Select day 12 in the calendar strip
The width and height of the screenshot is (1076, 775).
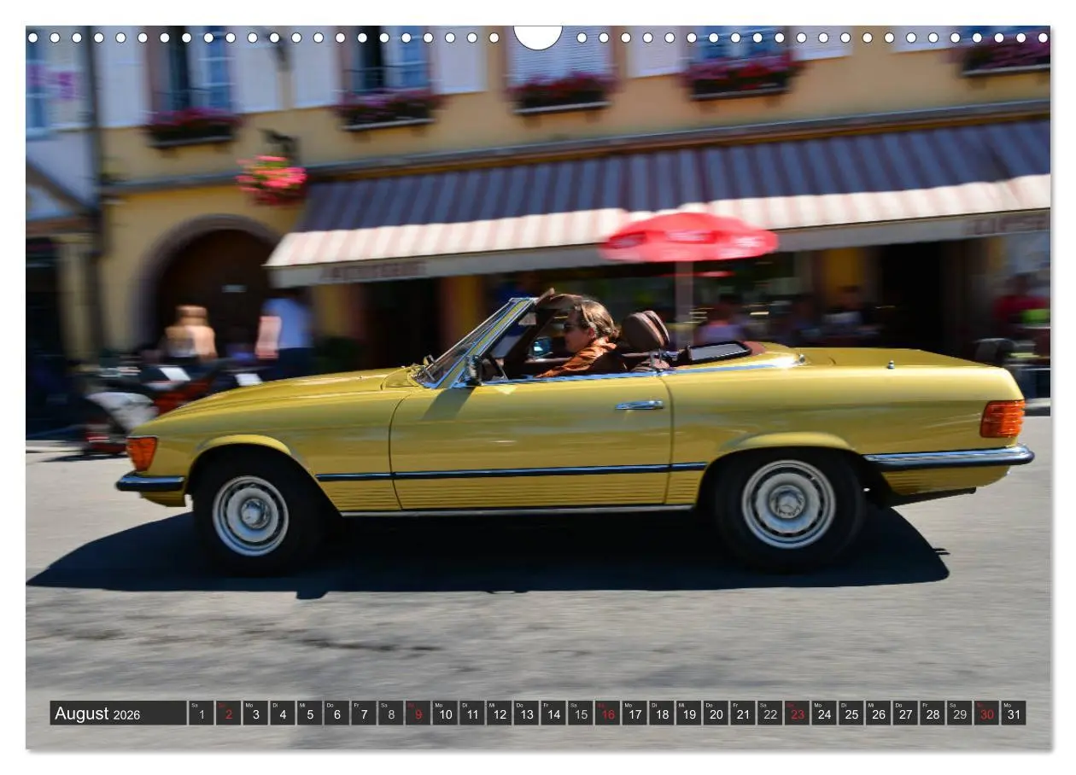pyautogui.click(x=499, y=714)
